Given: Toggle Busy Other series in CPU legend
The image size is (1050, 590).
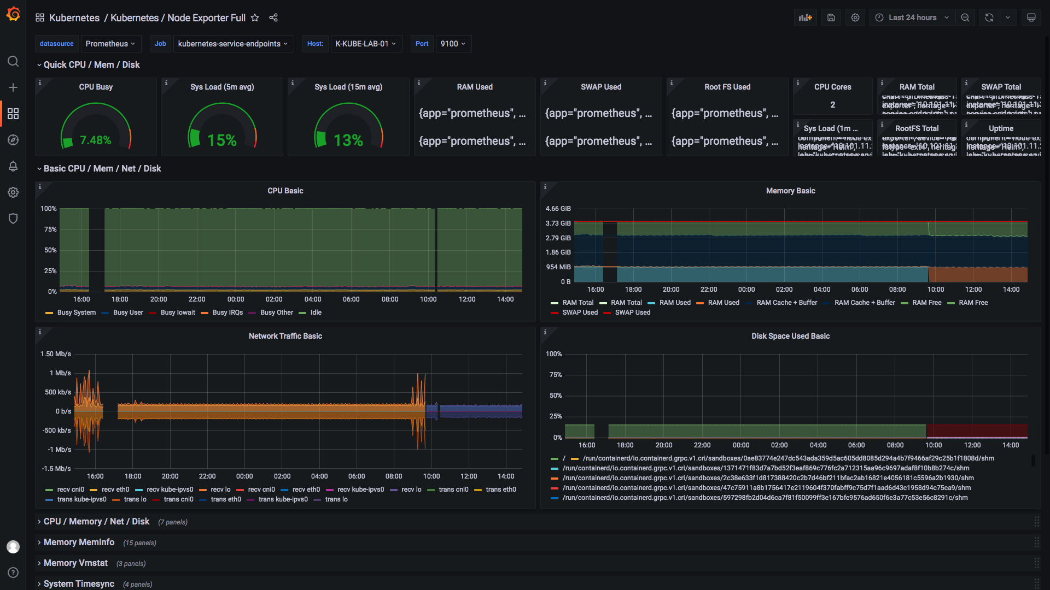Looking at the screenshot, I should (x=277, y=312).
